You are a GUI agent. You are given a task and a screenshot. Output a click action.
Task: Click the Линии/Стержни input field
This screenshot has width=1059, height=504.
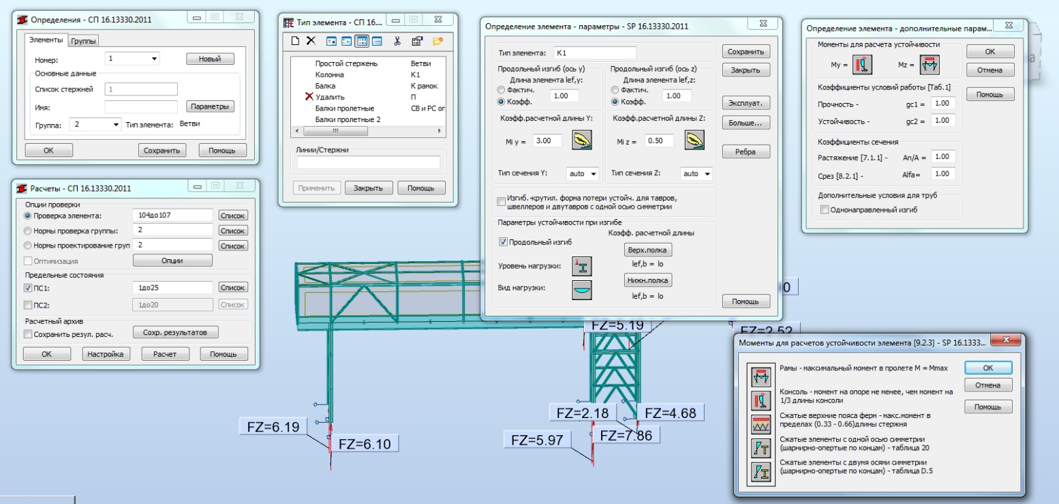(368, 162)
